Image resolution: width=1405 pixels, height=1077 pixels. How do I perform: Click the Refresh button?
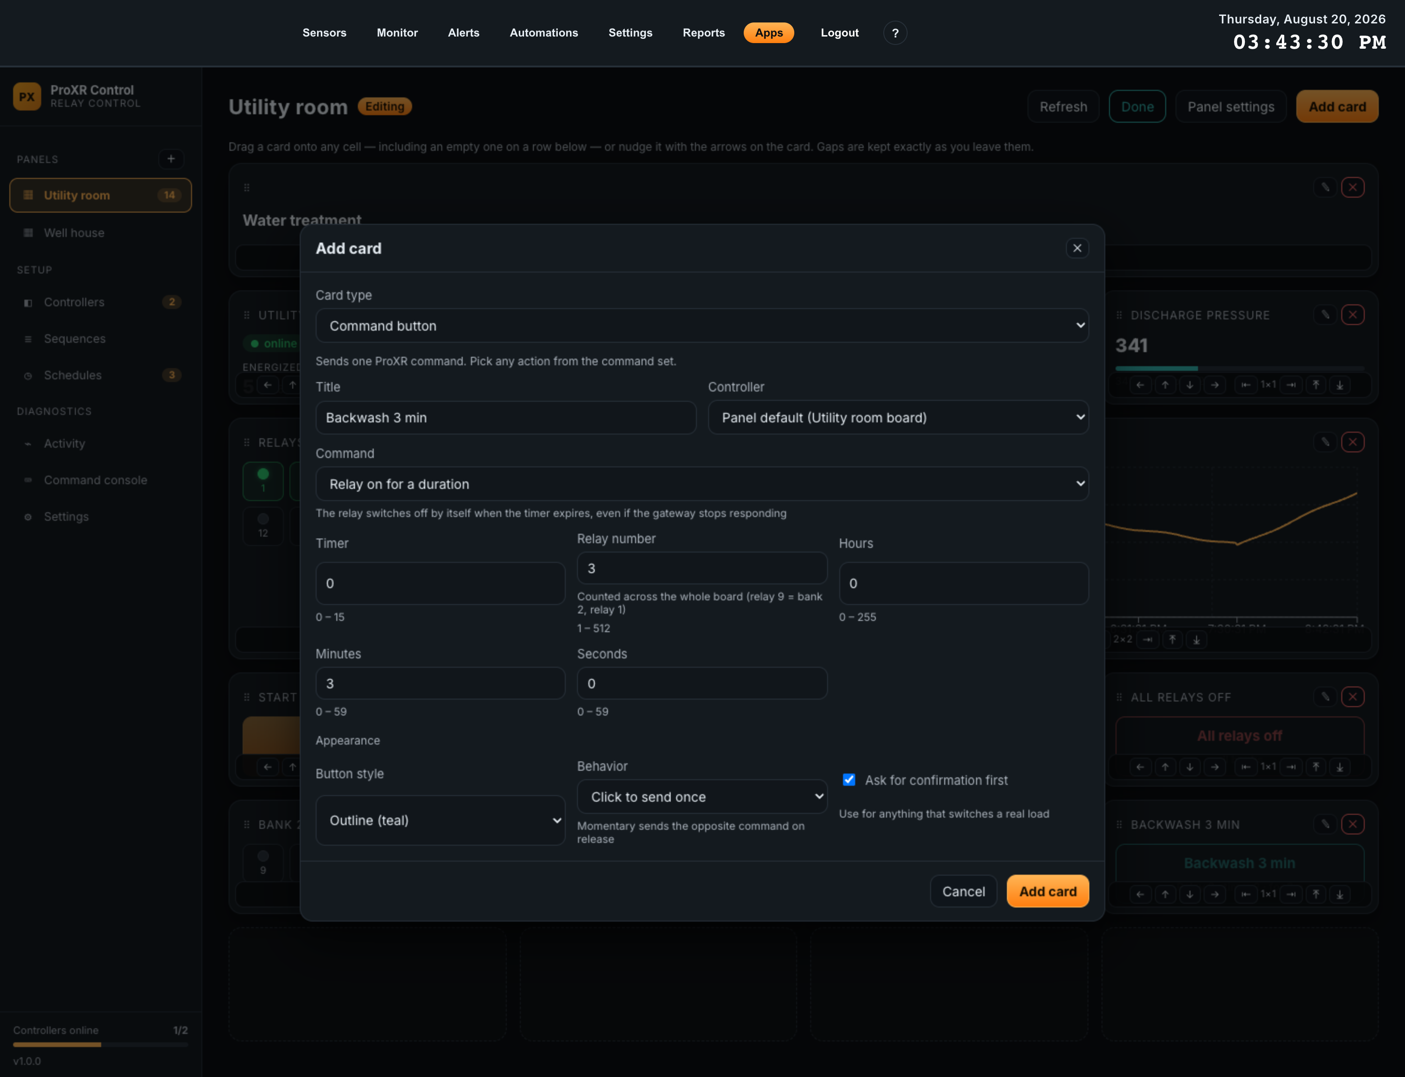coord(1063,106)
